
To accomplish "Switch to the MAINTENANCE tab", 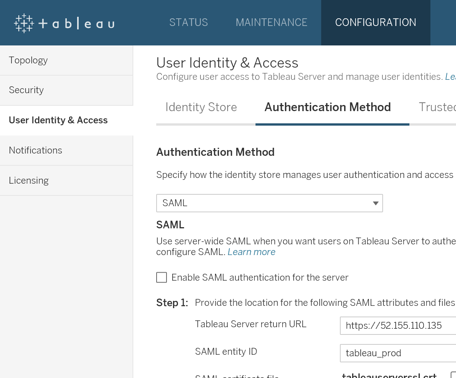I will (x=272, y=23).
